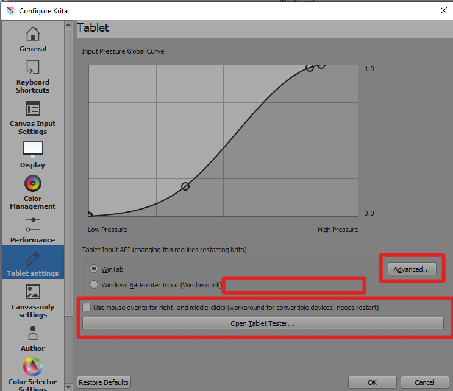
Task: Click the Krita logo in title bar
Action: pos(11,11)
